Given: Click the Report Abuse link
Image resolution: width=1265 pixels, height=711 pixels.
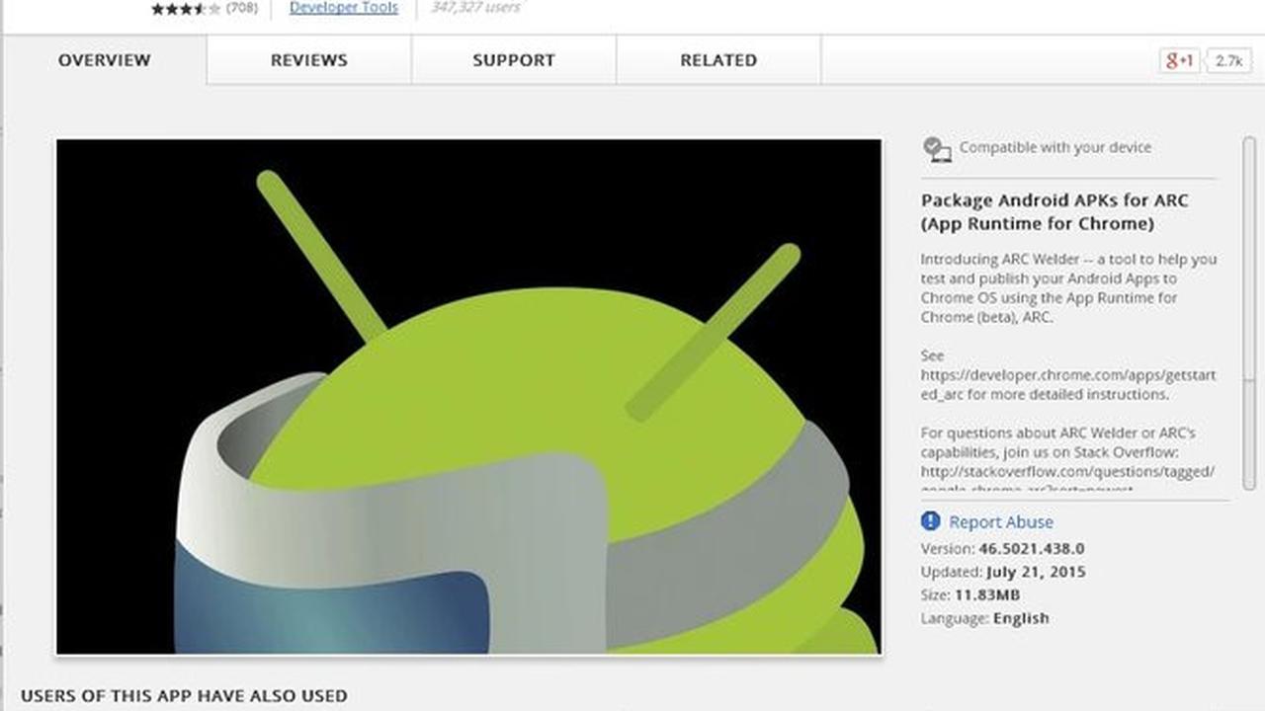Looking at the screenshot, I should tap(1001, 522).
